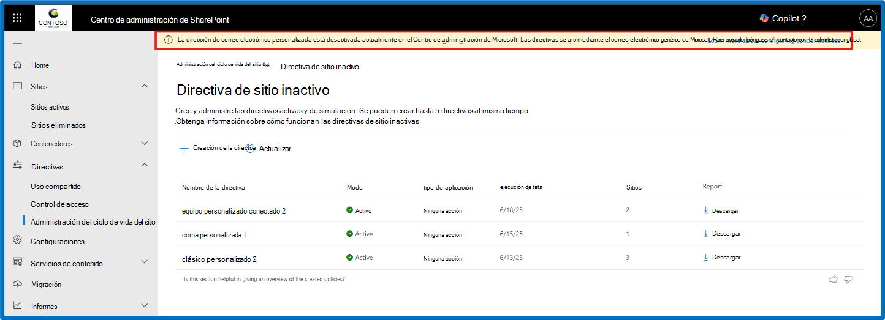The image size is (885, 320).
Task: Collapse the Sitios section chevron
Action: (145, 86)
